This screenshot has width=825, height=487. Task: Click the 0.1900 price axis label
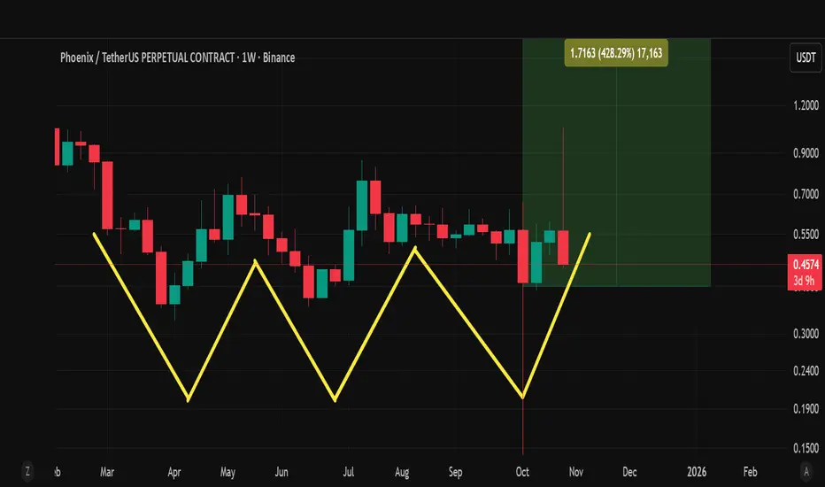click(x=806, y=409)
